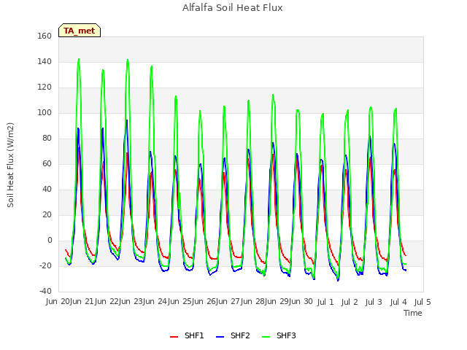
Task: Click the 120 y-axis tick label
Action: point(45,87)
